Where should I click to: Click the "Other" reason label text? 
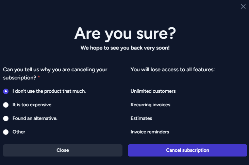coord(19,132)
